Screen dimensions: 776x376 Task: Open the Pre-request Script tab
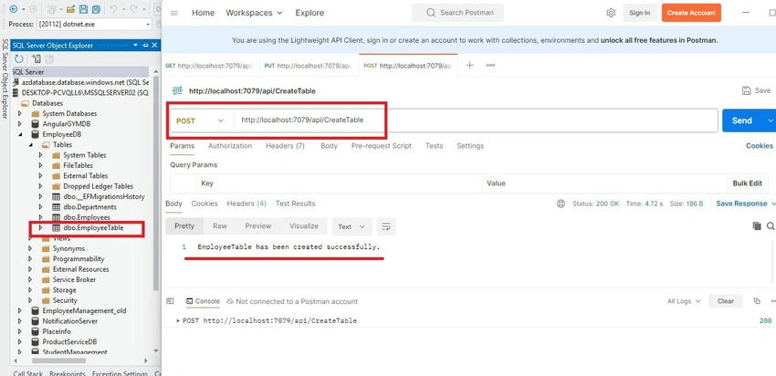[x=382, y=146]
